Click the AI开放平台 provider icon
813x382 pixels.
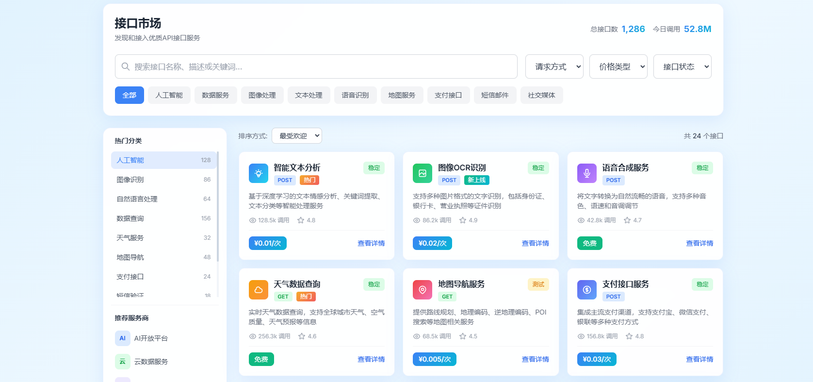(122, 338)
